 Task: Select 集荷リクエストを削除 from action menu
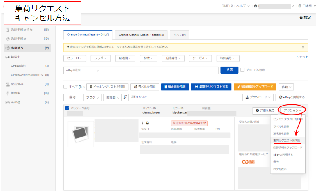(288, 140)
